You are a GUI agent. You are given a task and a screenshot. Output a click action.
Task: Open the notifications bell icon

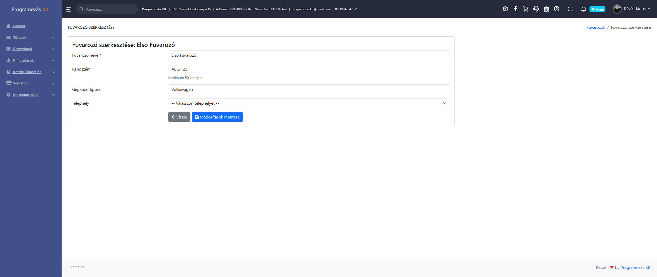coord(583,9)
